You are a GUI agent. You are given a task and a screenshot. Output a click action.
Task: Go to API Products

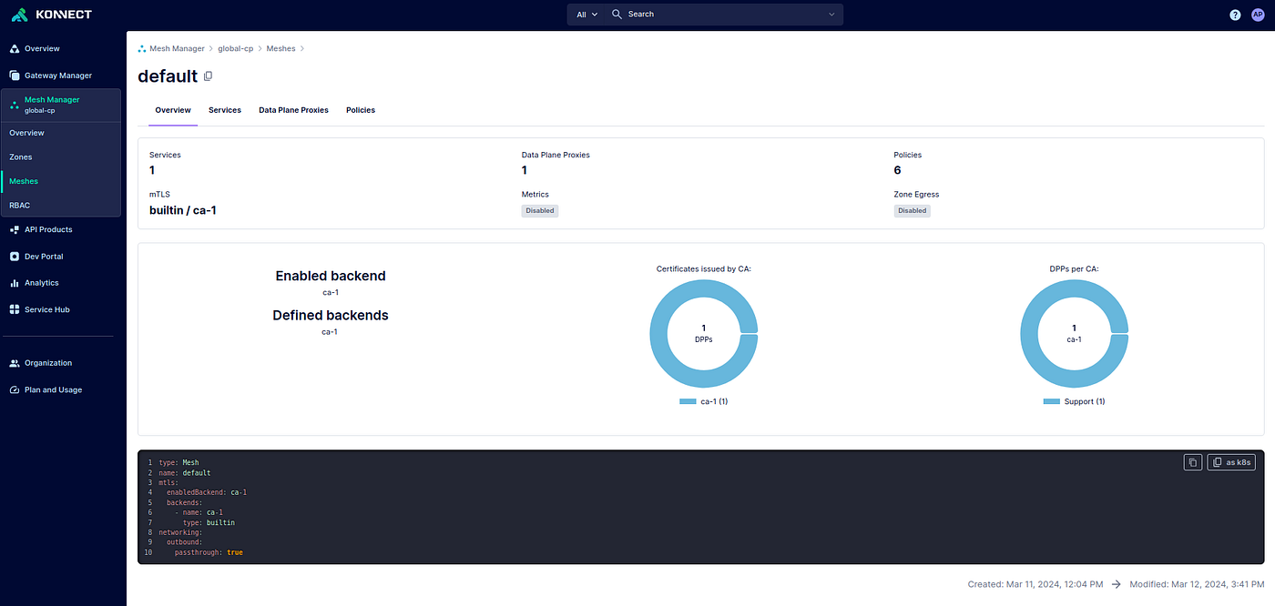click(x=48, y=229)
